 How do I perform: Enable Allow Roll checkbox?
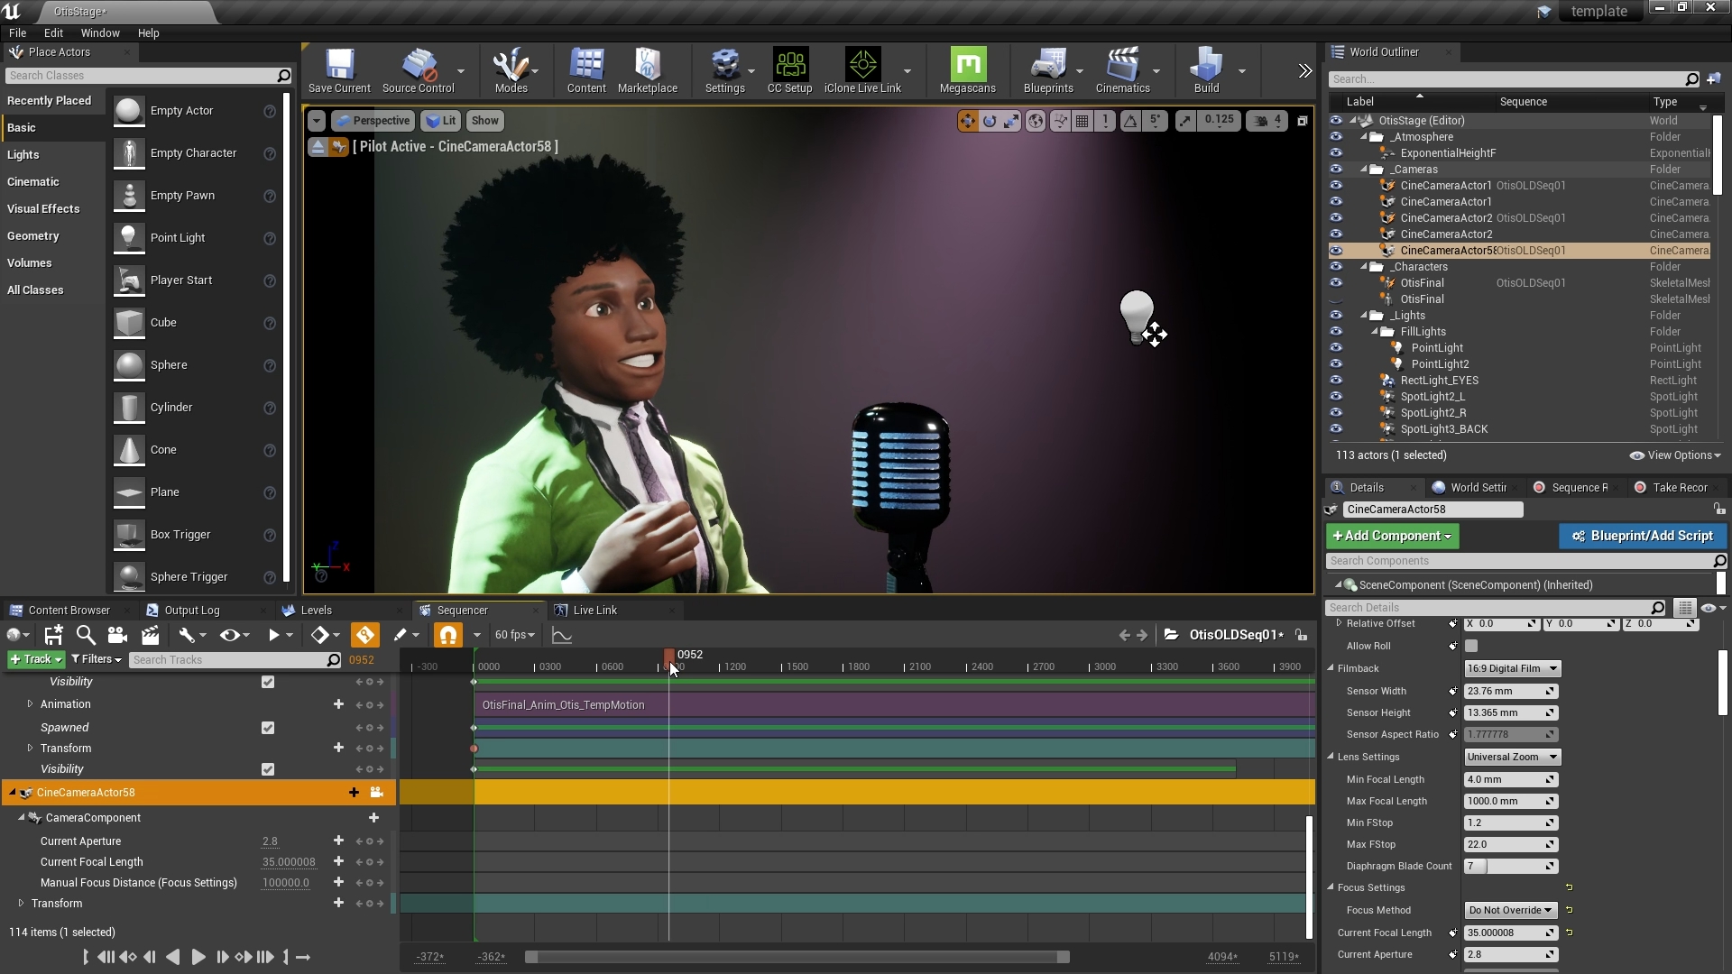click(x=1471, y=646)
